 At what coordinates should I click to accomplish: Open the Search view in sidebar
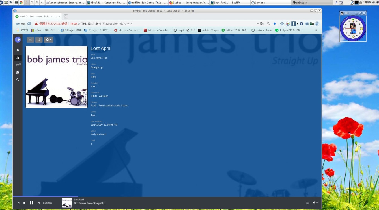(x=18, y=80)
